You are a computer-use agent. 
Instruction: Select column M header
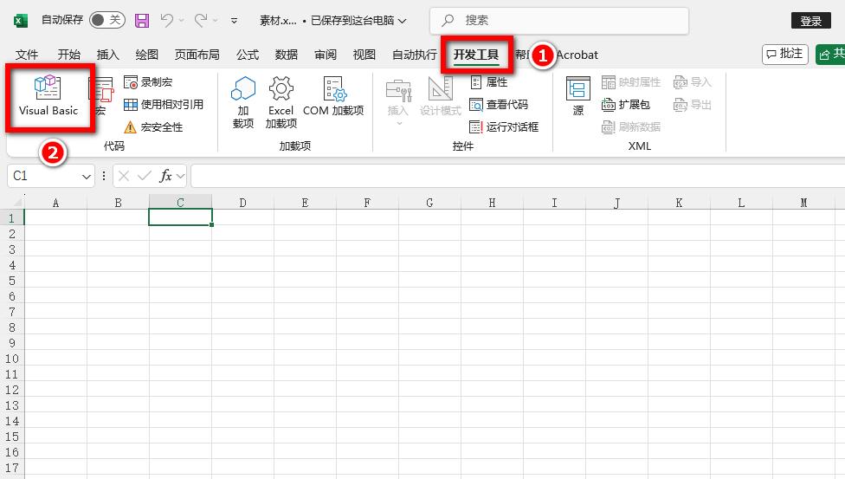click(803, 203)
